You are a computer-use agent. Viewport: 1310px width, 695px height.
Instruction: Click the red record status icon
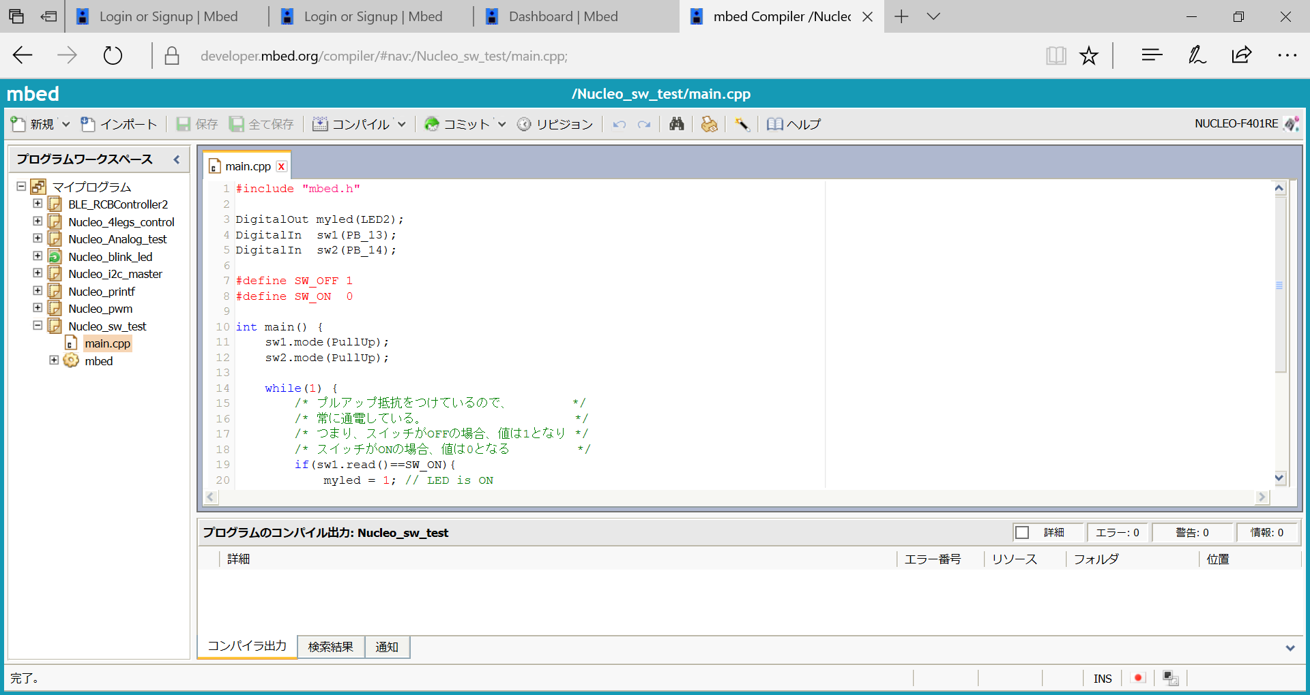(x=1137, y=678)
